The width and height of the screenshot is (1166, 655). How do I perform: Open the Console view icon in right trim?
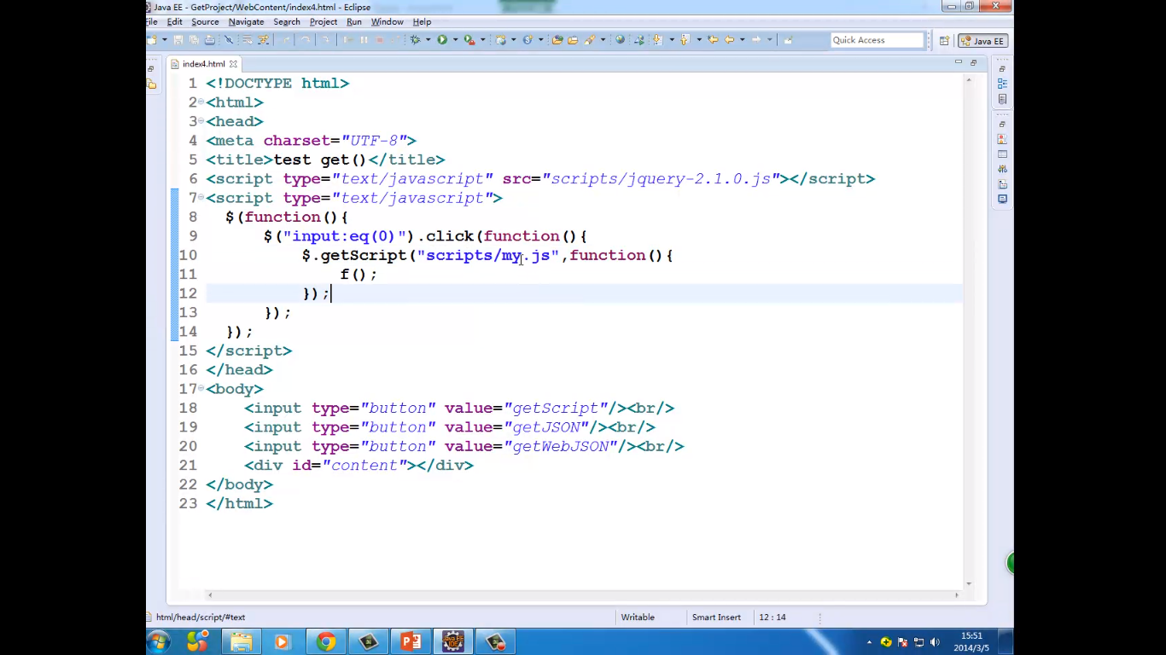[1002, 199]
